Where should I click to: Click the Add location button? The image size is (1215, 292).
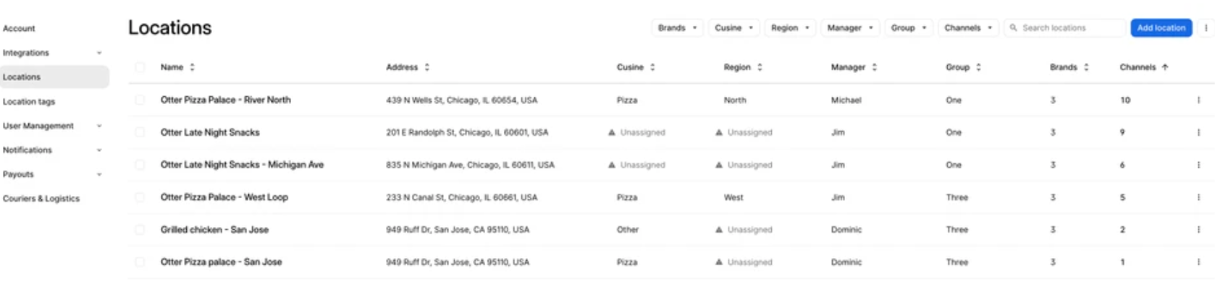point(1161,28)
